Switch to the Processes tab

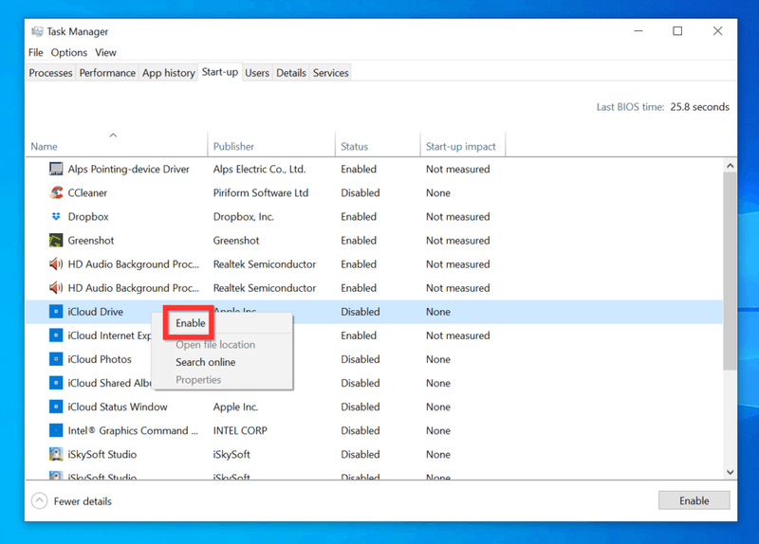[x=50, y=73]
